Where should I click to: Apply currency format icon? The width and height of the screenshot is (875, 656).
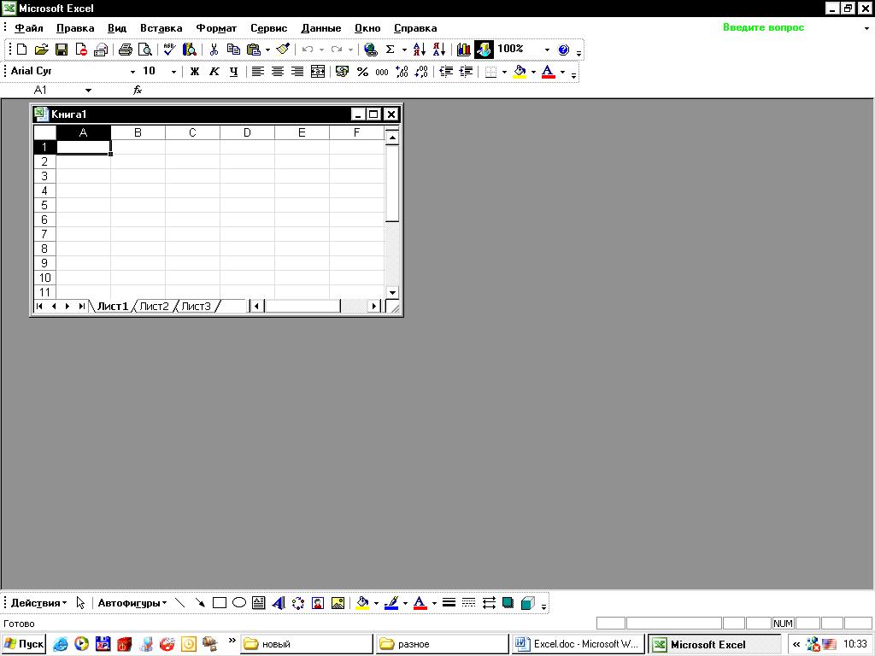click(342, 72)
